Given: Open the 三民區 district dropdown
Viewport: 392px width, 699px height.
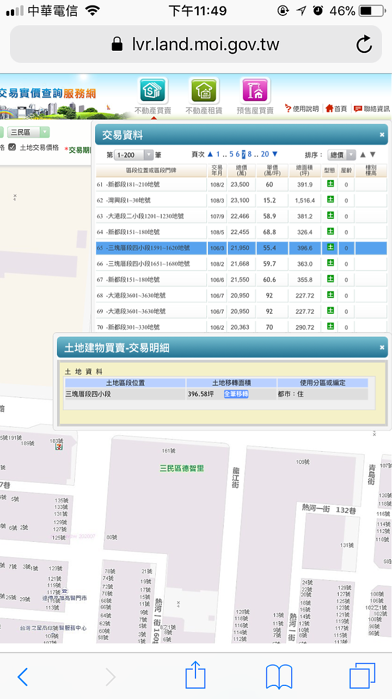Looking at the screenshot, I should click(28, 132).
